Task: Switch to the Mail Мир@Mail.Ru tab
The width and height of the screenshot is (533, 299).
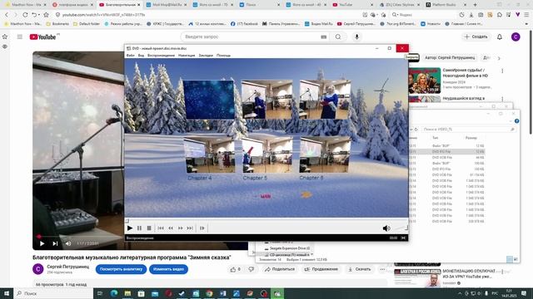Action: click(166, 5)
